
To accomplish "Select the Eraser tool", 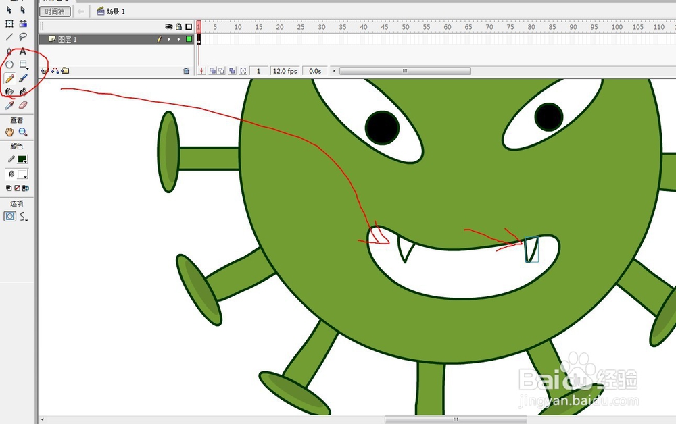I will click(23, 105).
